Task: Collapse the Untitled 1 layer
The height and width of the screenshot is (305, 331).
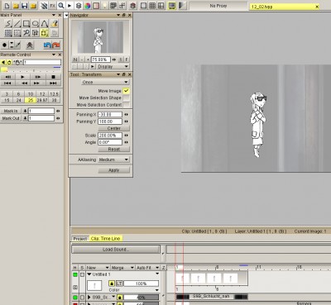Action: [x=89, y=274]
